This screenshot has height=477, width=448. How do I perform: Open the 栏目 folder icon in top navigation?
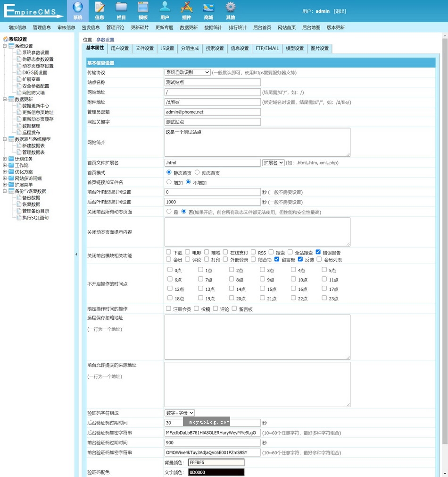121,7
